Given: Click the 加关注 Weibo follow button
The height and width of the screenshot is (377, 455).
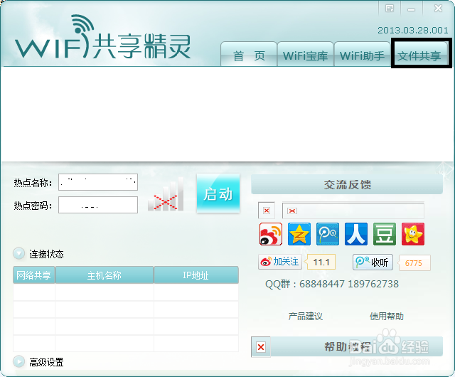Looking at the screenshot, I should pos(280,262).
